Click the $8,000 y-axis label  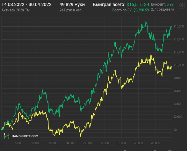click(x=178, y=78)
